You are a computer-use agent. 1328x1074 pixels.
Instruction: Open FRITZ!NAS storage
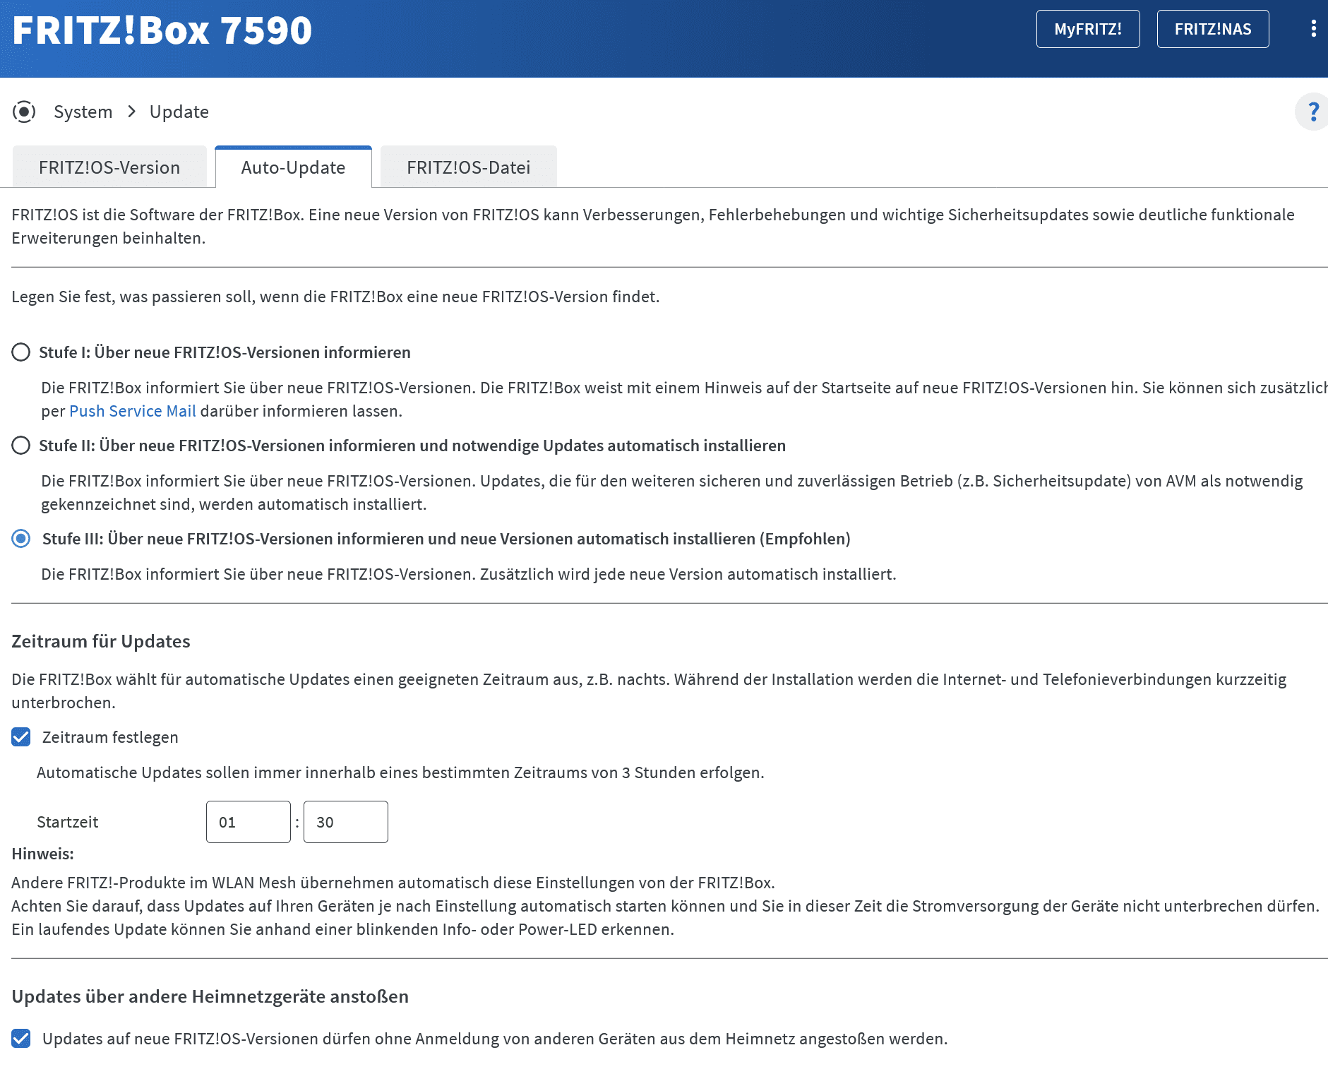coord(1213,29)
